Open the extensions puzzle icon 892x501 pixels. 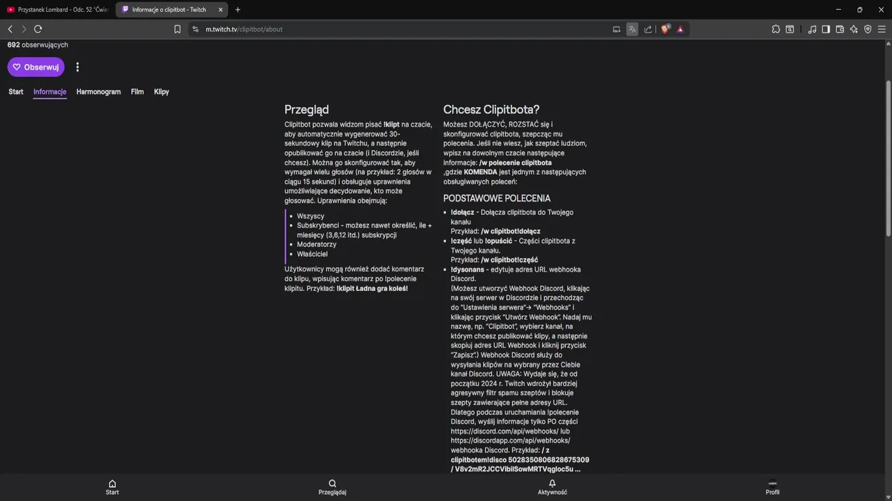776,29
